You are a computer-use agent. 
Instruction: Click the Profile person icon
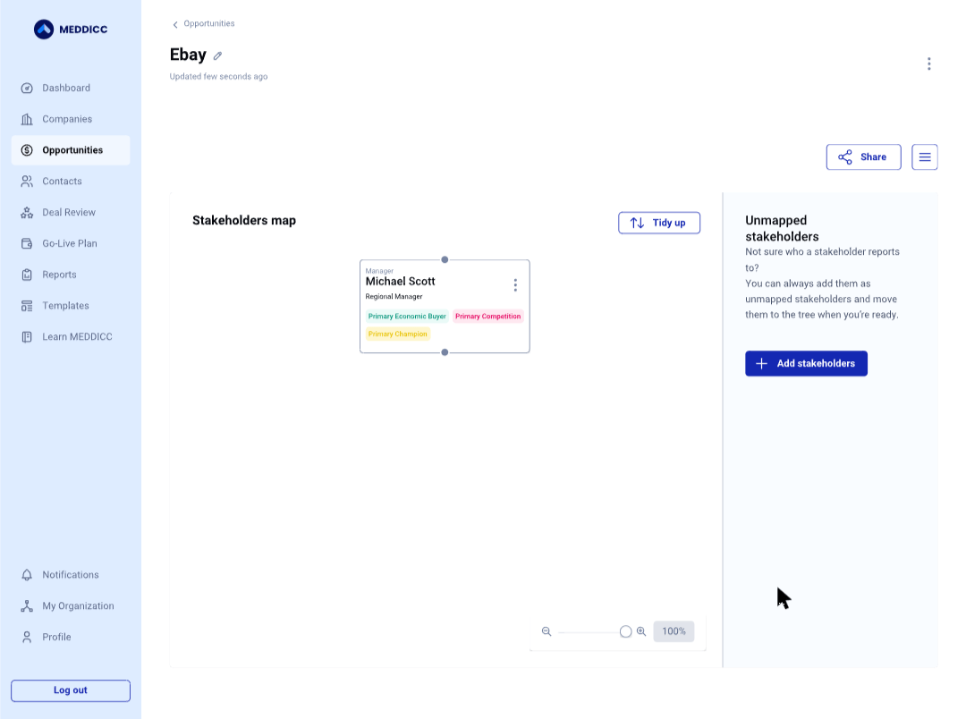click(x=27, y=637)
